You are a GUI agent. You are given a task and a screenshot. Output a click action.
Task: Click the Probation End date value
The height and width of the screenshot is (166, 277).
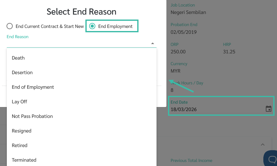click(184, 32)
